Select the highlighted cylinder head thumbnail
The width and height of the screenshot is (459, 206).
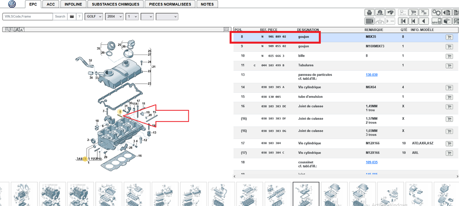(x=306, y=194)
